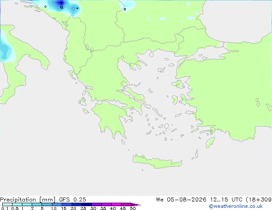
Task: Pick the purple swatch between 30 and 35
Action: (97, 204)
